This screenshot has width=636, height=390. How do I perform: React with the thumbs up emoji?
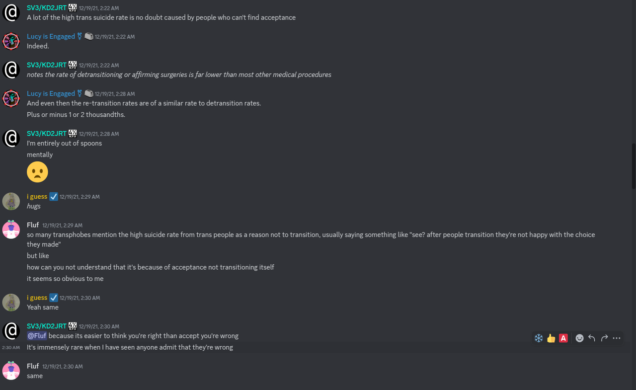551,338
